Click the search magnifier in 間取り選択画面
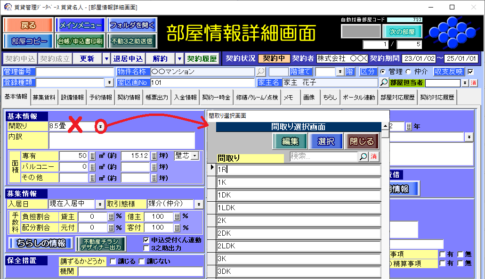 coord(364,157)
